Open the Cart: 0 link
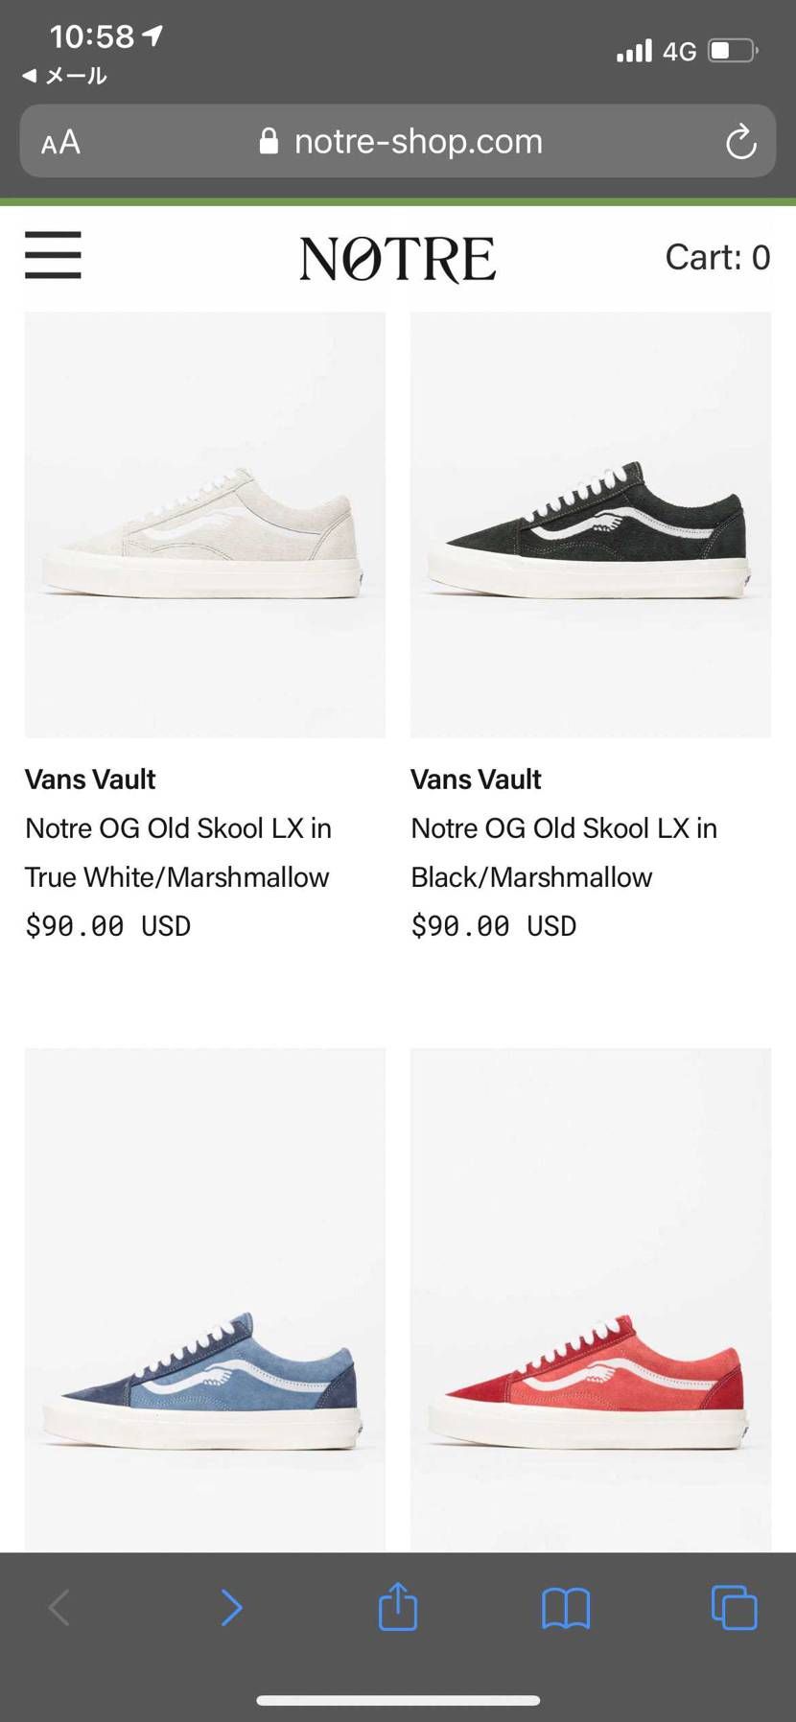 pos(717,257)
